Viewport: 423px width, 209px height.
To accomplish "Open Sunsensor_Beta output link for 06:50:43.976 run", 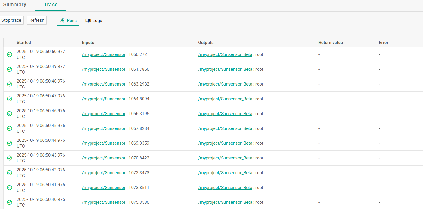I will (225, 158).
